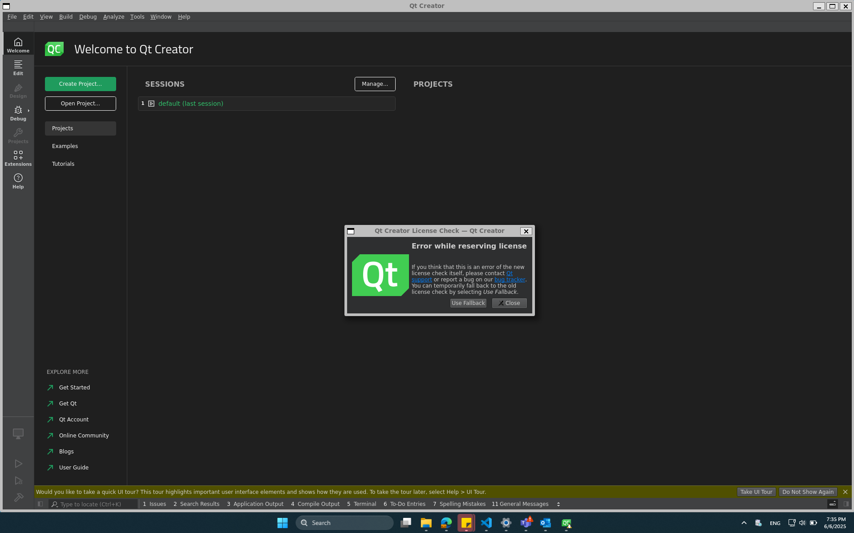854x533 pixels.
Task: Open Debug mode in sidebar
Action: click(x=18, y=113)
